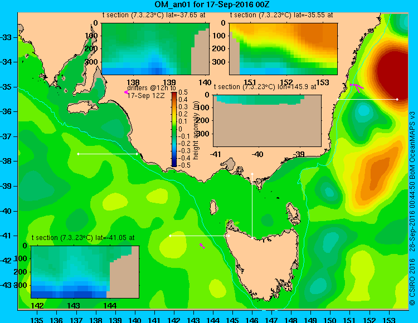This screenshot has width=418, height=323.
Task: Click the 140 label under the lat=-37.65 inset
Action: (205, 82)
